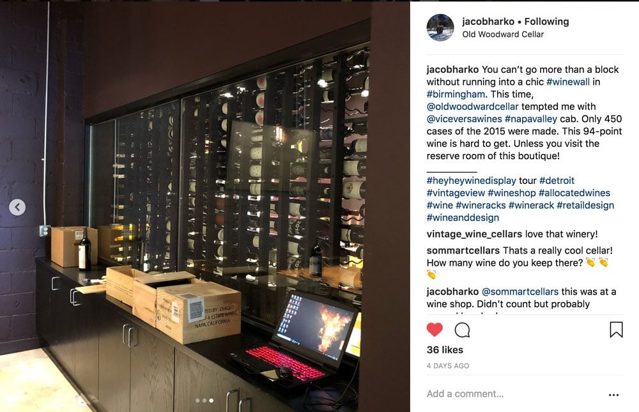
Task: Open the 4 DAYS AGO timestamp
Action: click(x=447, y=366)
